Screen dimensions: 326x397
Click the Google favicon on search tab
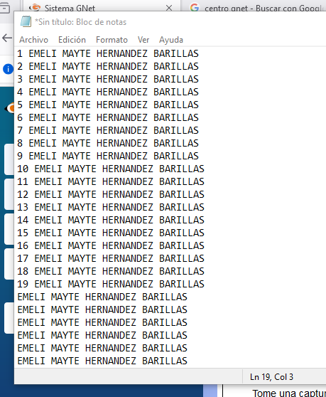(195, 8)
